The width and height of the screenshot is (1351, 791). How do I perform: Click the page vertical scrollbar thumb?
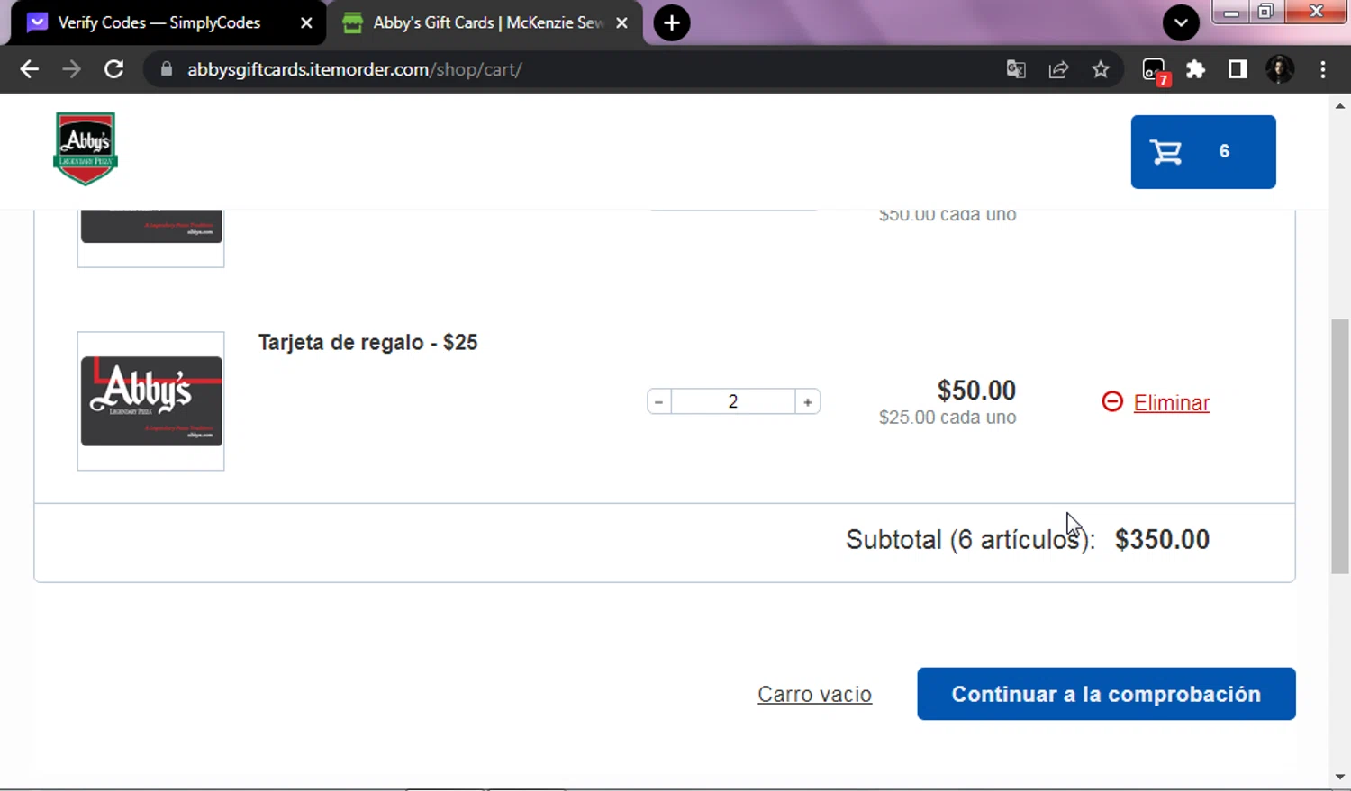[1340, 446]
